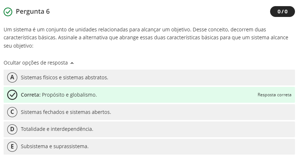The height and width of the screenshot is (164, 300).
Task: Select option E circle letter
Action: (12, 146)
